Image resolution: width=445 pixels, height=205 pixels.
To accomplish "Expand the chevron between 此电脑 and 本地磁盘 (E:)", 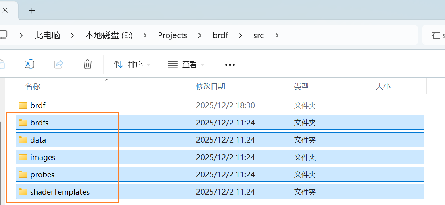I will click(73, 35).
